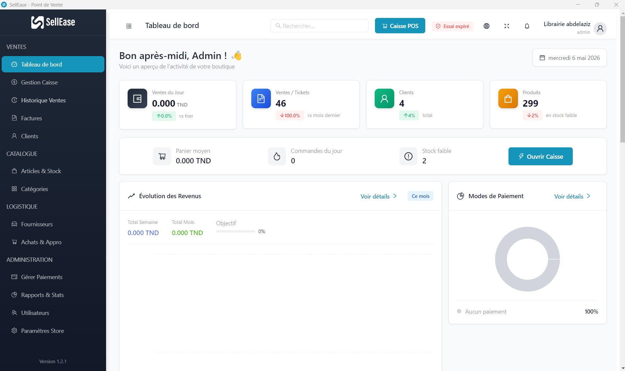Open Tableau de bord in sidebar
The width and height of the screenshot is (625, 371).
[53, 64]
